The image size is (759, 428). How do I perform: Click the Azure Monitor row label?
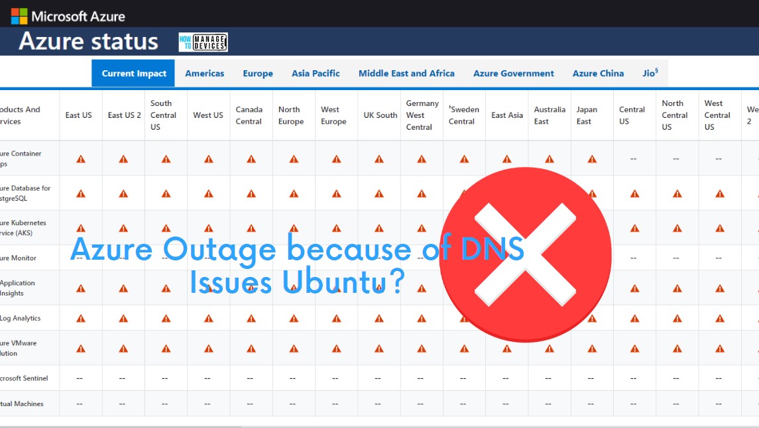pyautogui.click(x=19, y=258)
